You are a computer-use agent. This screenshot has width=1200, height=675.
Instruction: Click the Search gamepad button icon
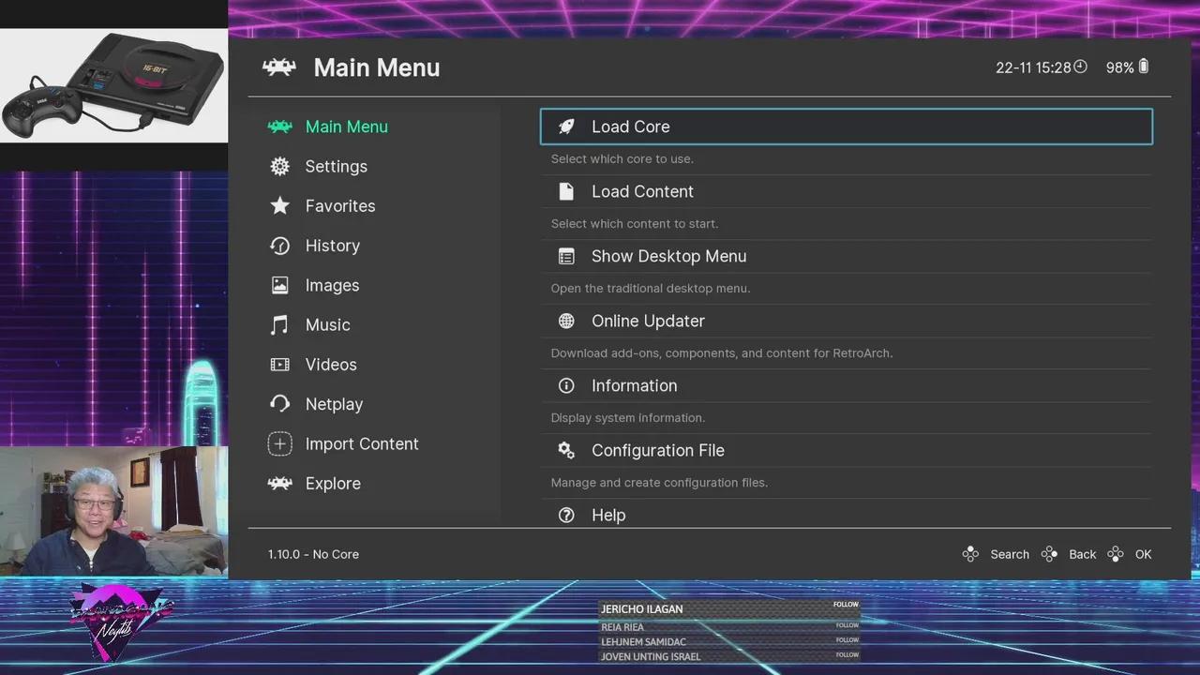970,554
